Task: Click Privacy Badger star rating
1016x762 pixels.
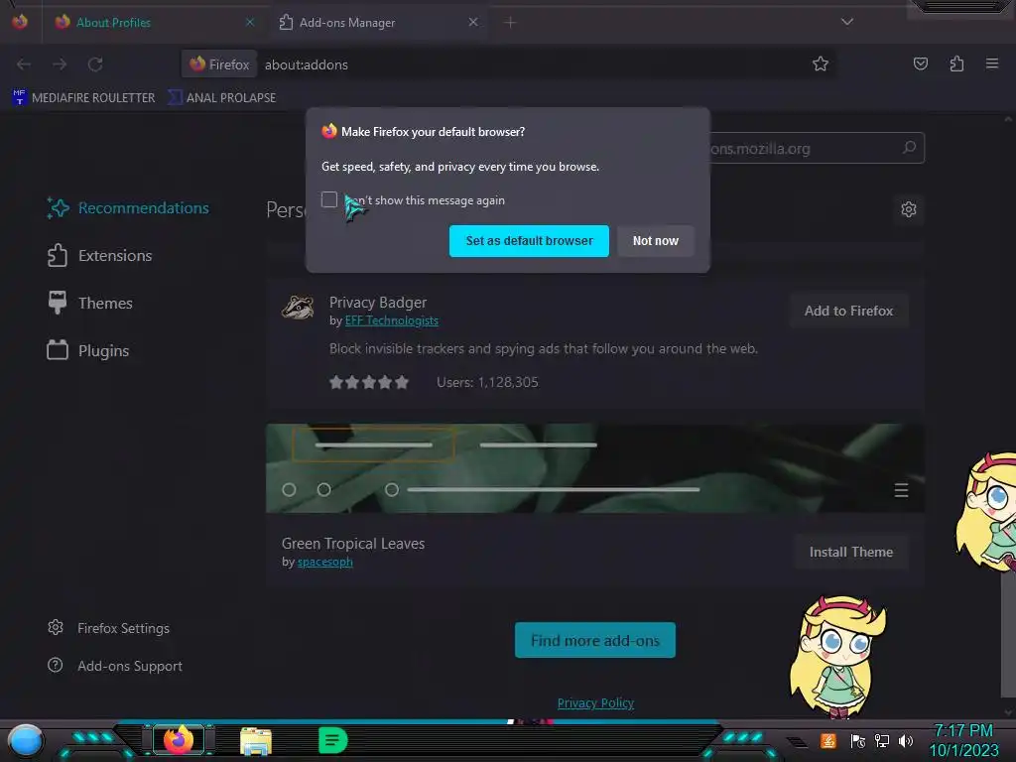Action: [x=369, y=382]
